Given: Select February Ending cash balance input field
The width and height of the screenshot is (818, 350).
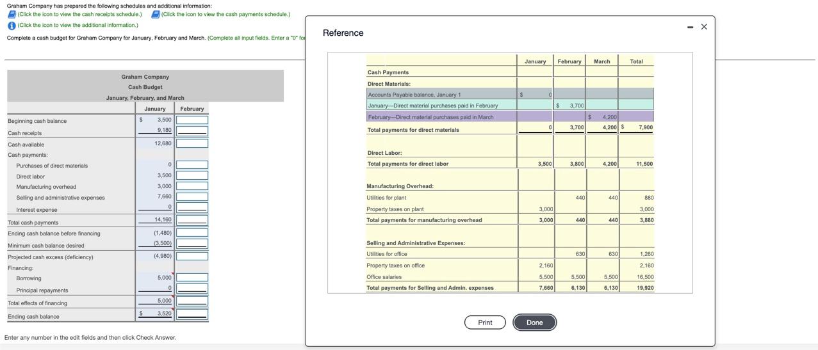Looking at the screenshot, I should 192,314.
